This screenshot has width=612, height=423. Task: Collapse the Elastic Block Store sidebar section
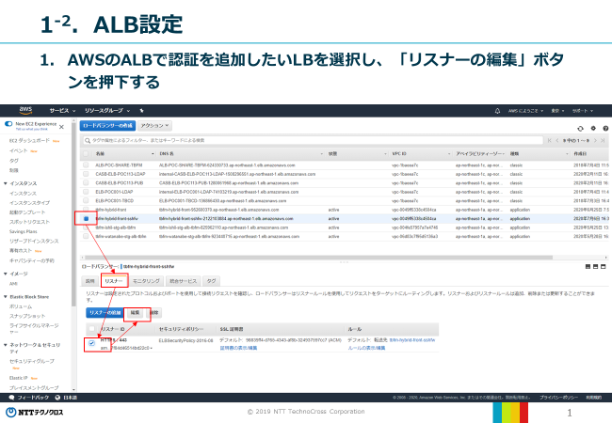point(6,297)
